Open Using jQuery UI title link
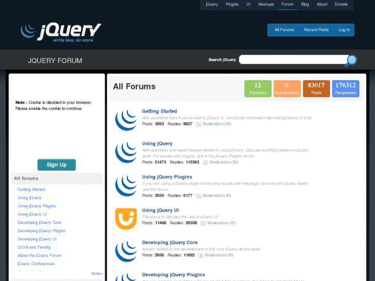 [x=160, y=210]
